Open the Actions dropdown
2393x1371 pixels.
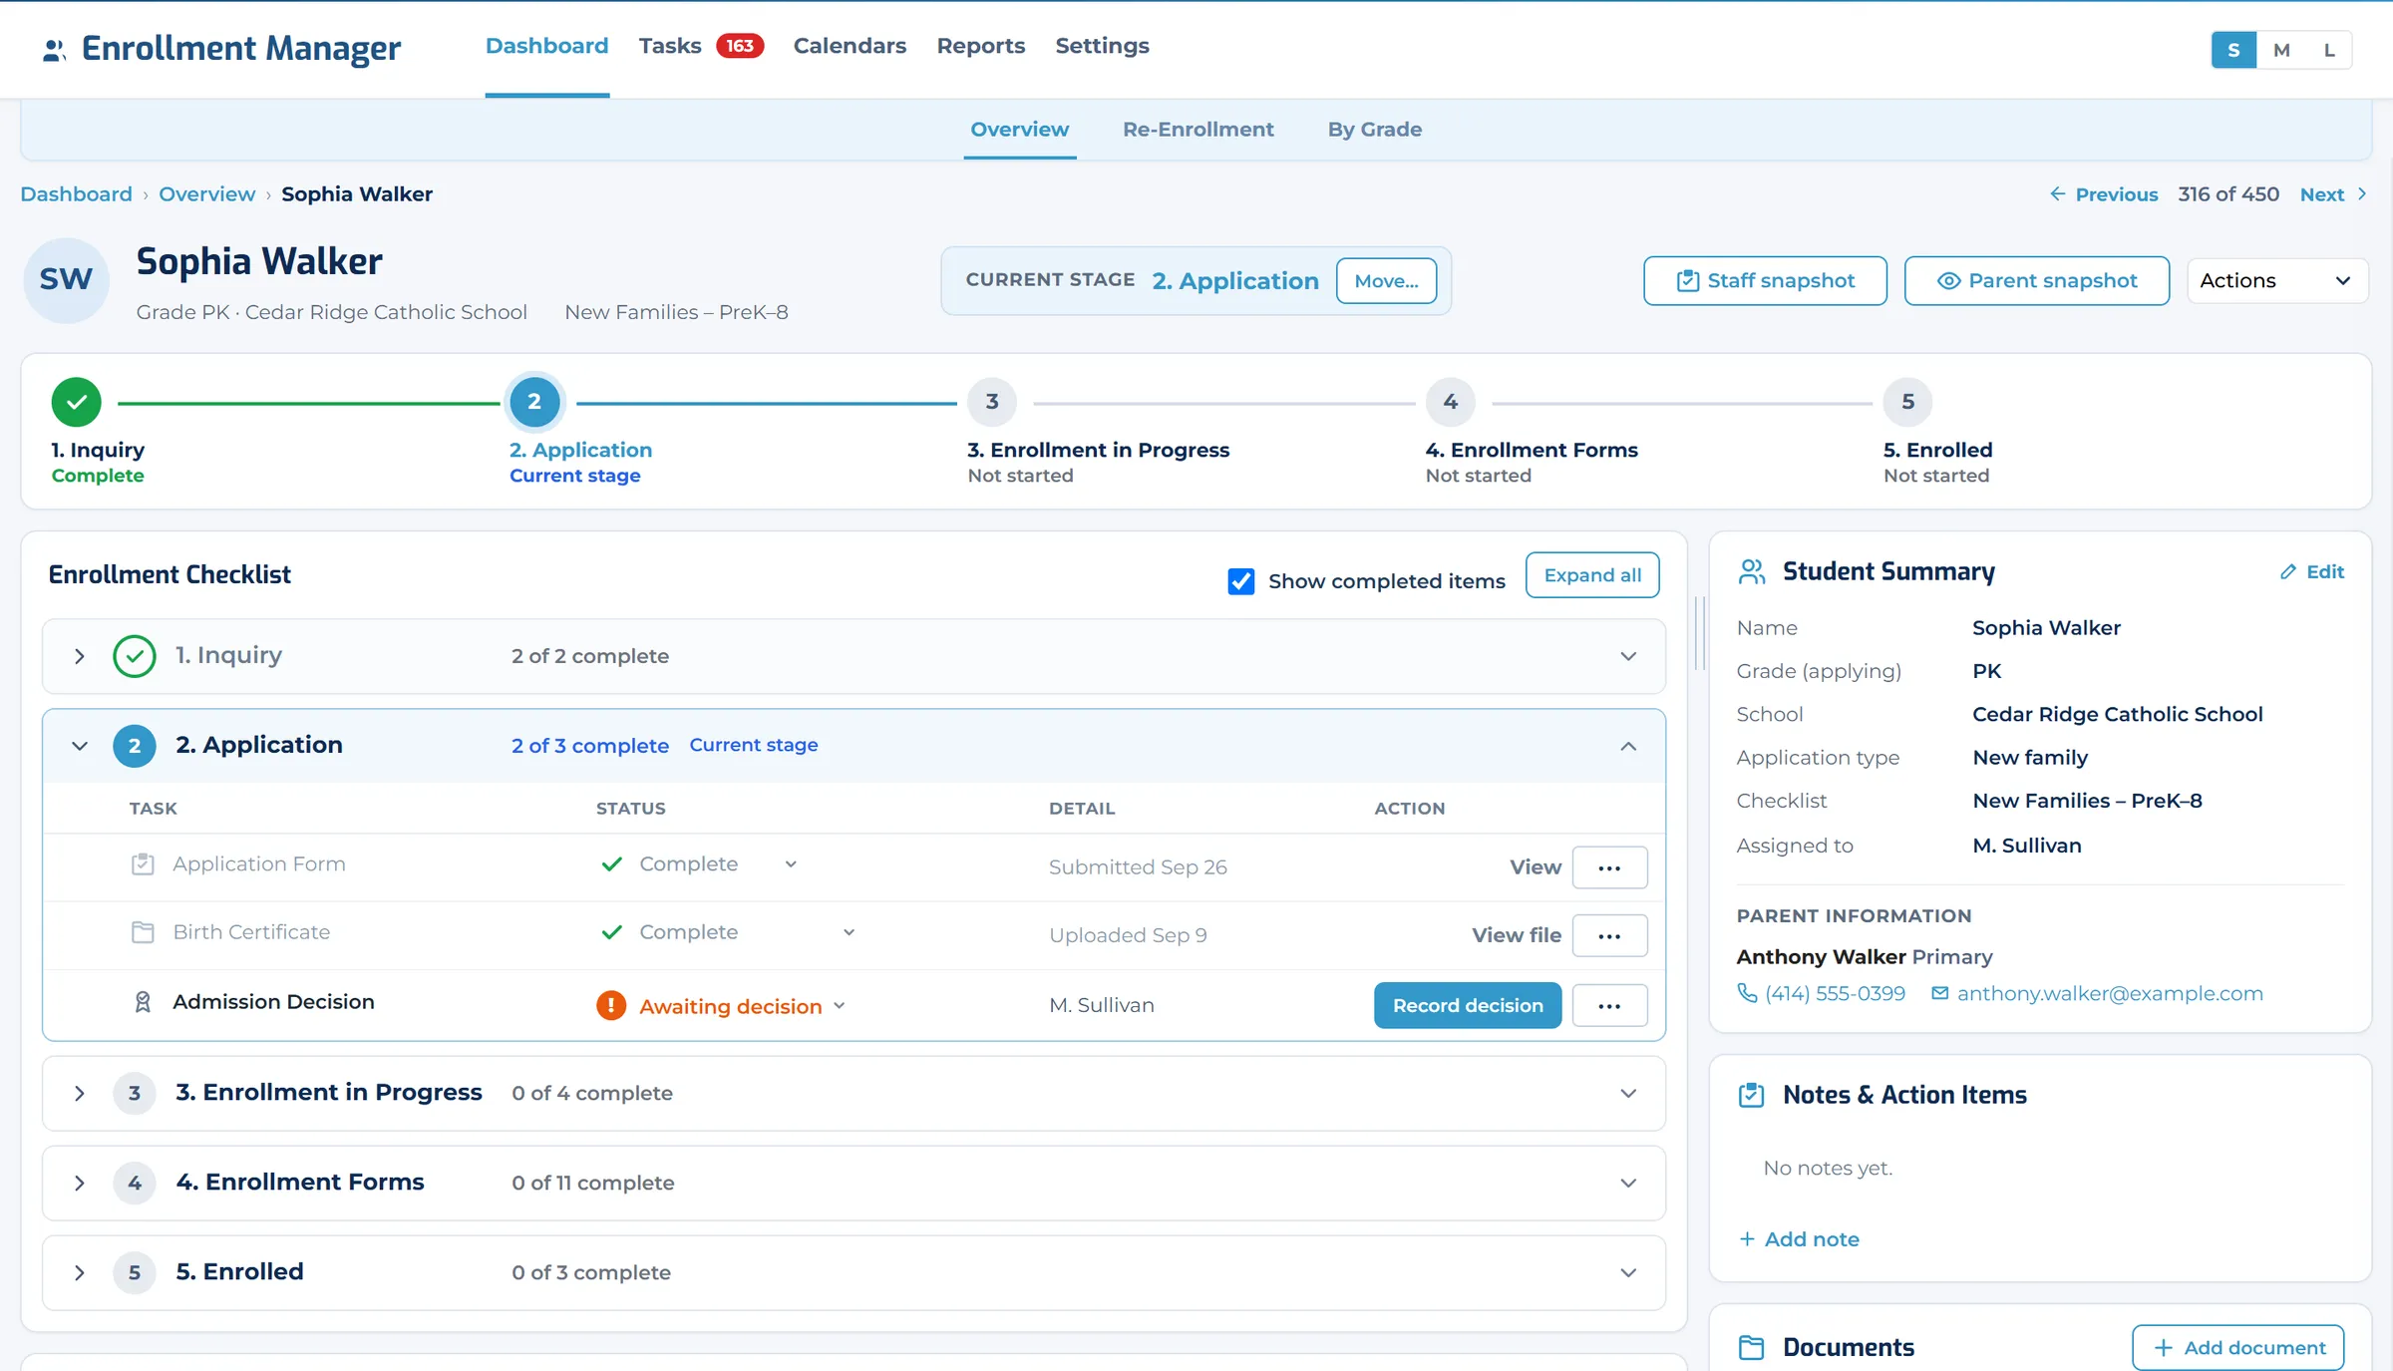(2277, 281)
